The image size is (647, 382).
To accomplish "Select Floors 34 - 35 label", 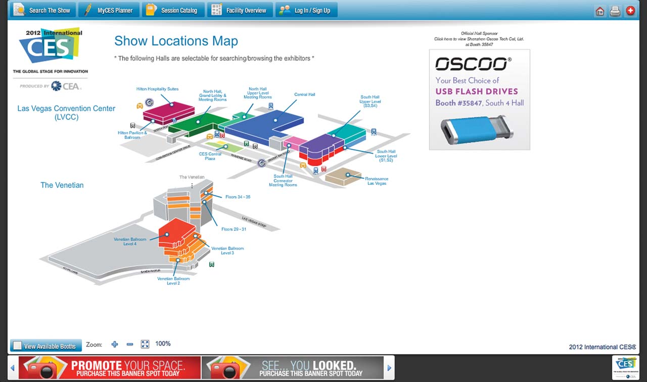I will (x=238, y=197).
